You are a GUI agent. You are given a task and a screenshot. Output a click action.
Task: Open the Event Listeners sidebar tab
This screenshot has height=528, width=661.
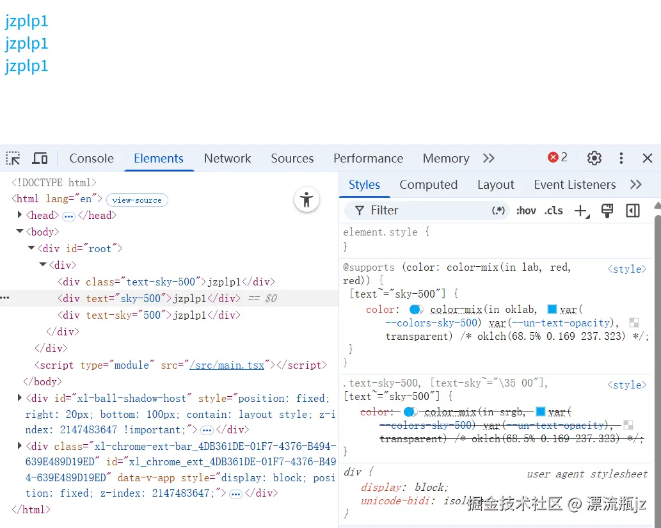[x=575, y=185]
